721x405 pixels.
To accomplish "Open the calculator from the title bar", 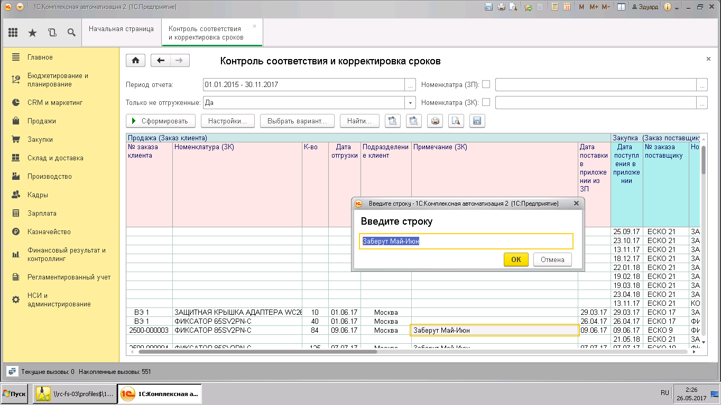I will (554, 7).
